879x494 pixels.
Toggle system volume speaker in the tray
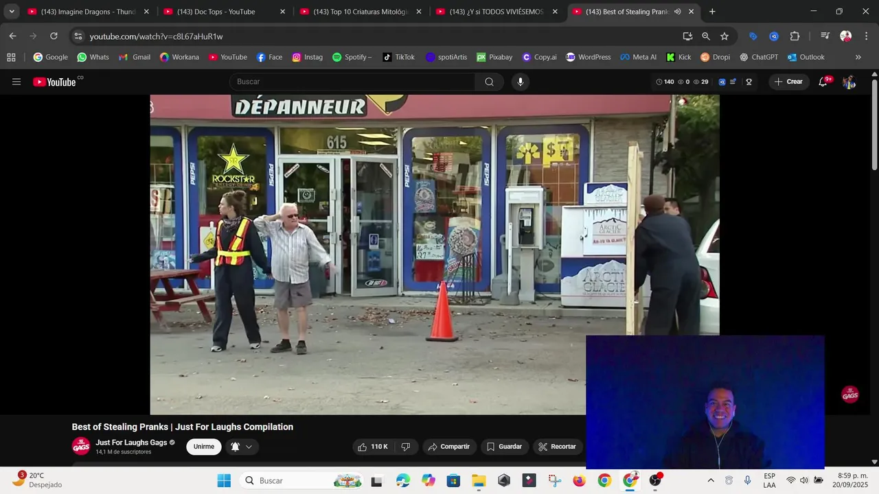click(x=804, y=480)
